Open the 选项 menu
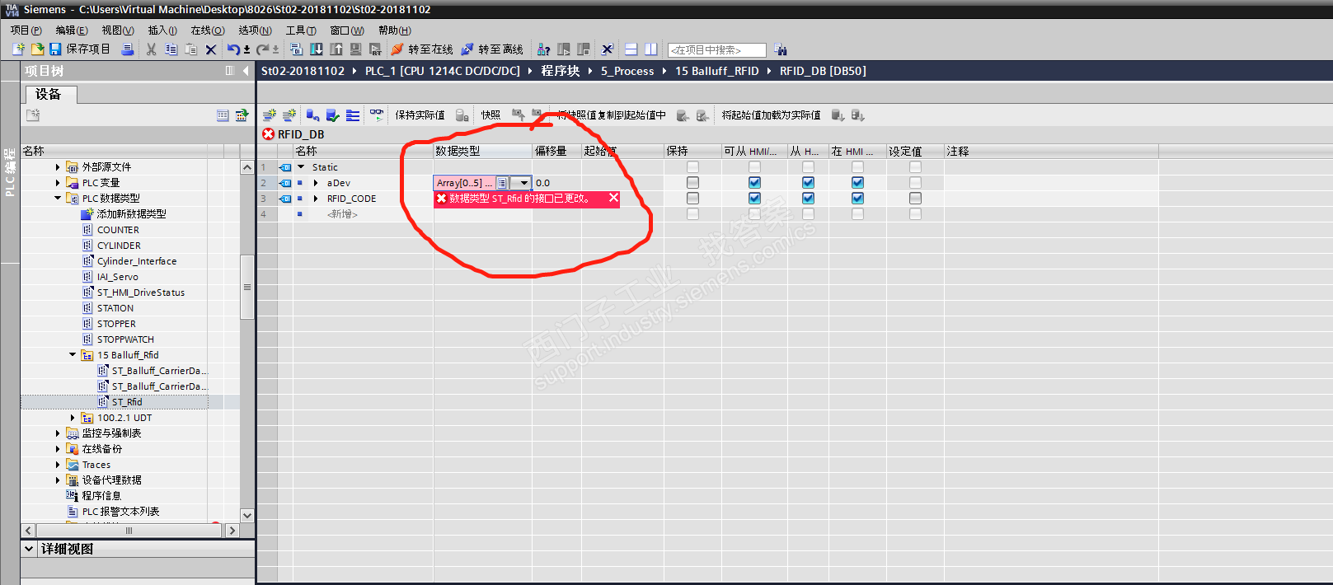Viewport: 1333px width, 585px height. pos(255,30)
